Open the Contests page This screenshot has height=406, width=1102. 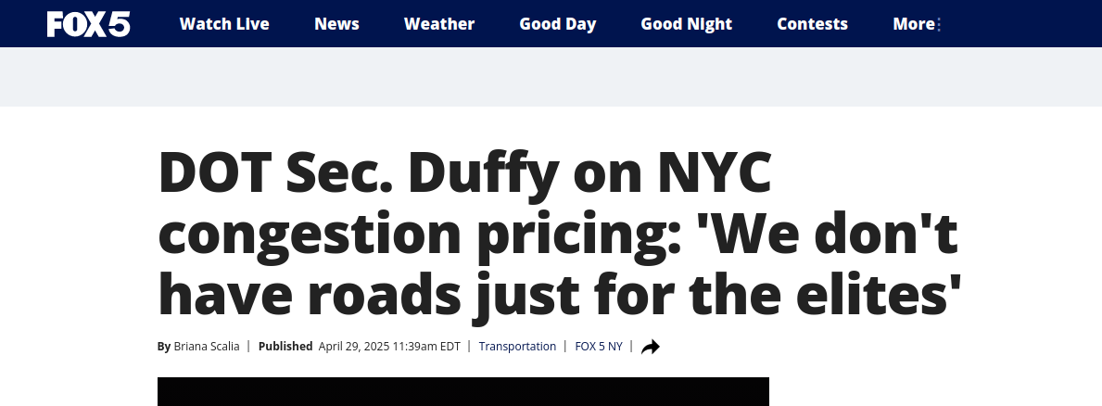813,24
